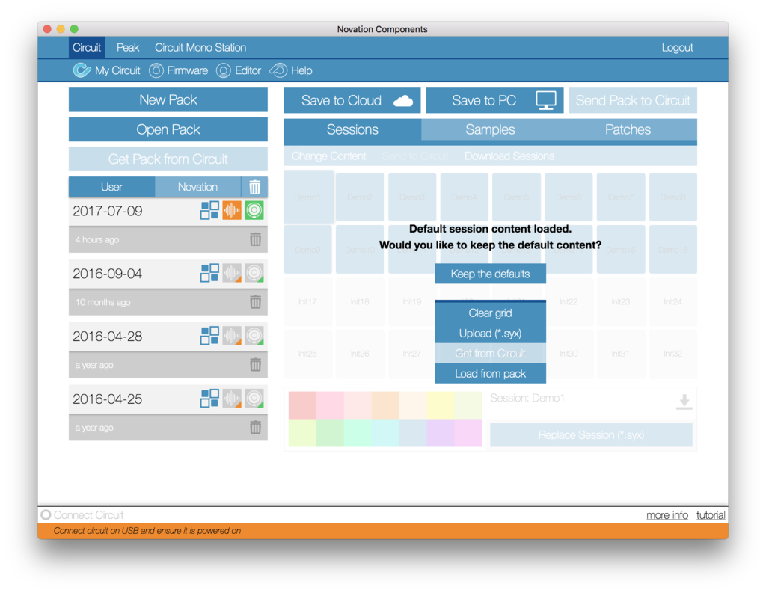Open My Circuit icon in toolbar
The image size is (766, 593).
[82, 70]
